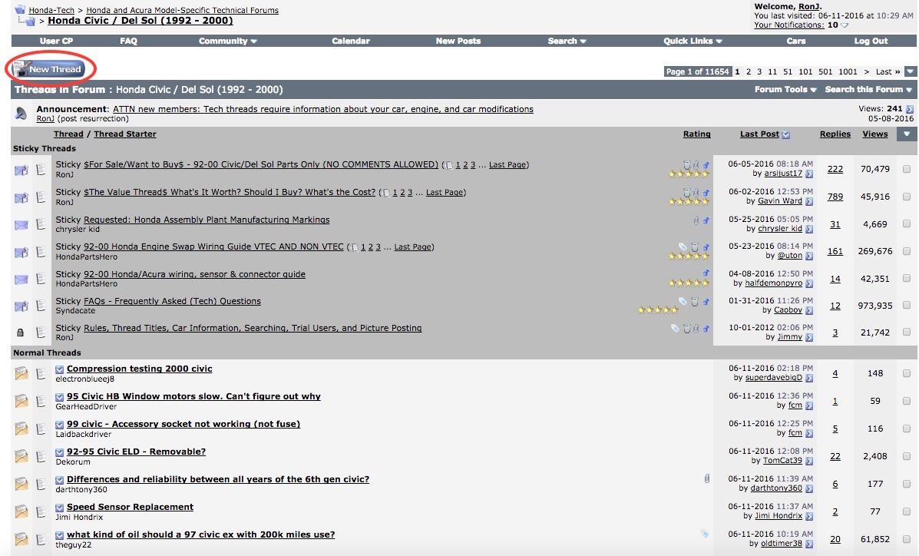Open the User CP menu item
Screen dimensions: 919x556
tap(56, 41)
